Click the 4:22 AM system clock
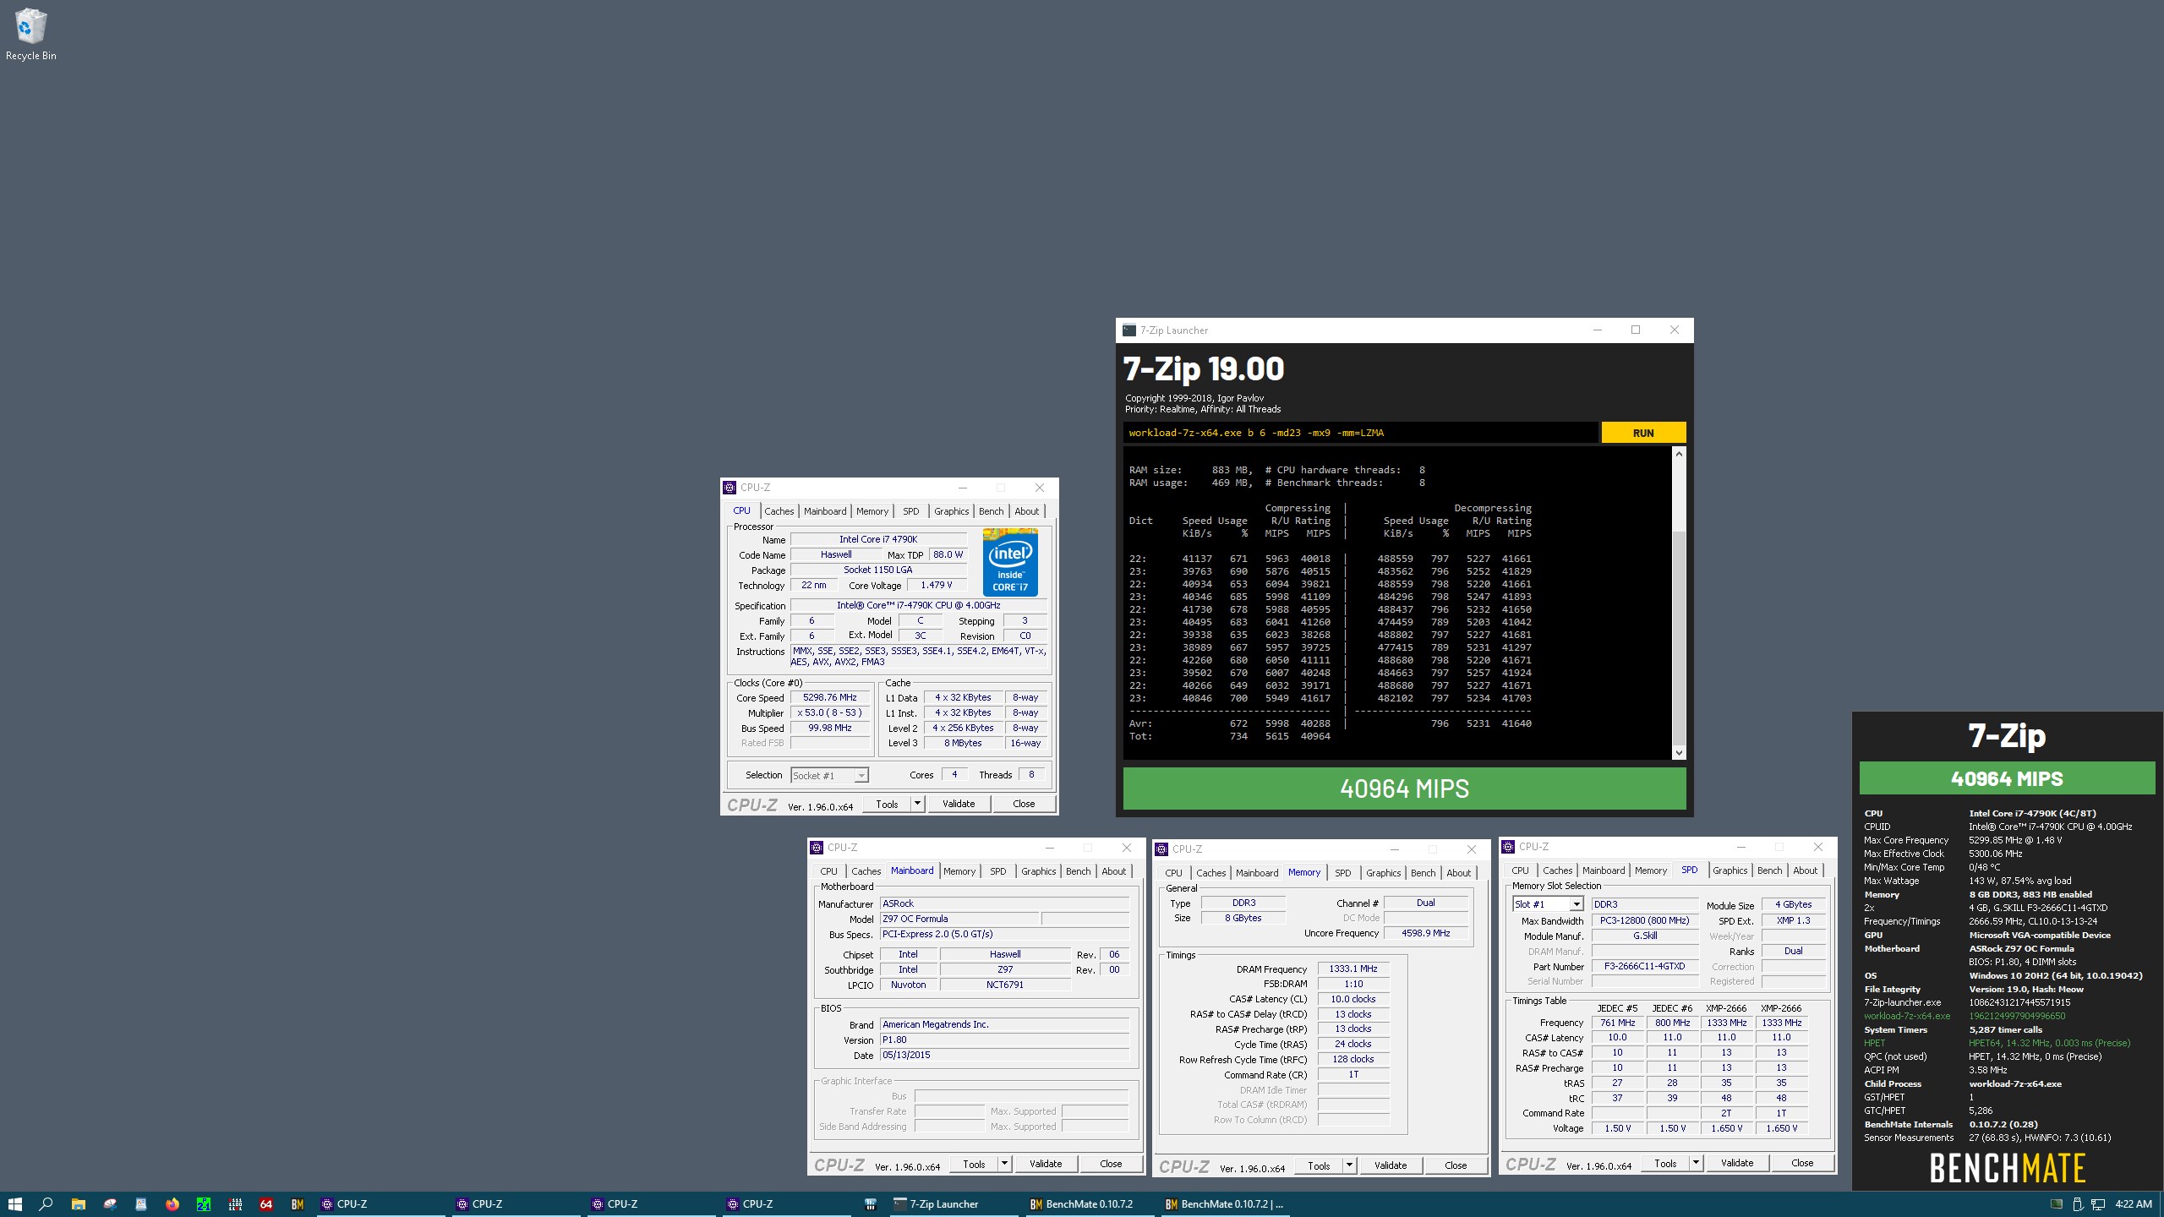The width and height of the screenshot is (2164, 1217). click(x=2134, y=1204)
